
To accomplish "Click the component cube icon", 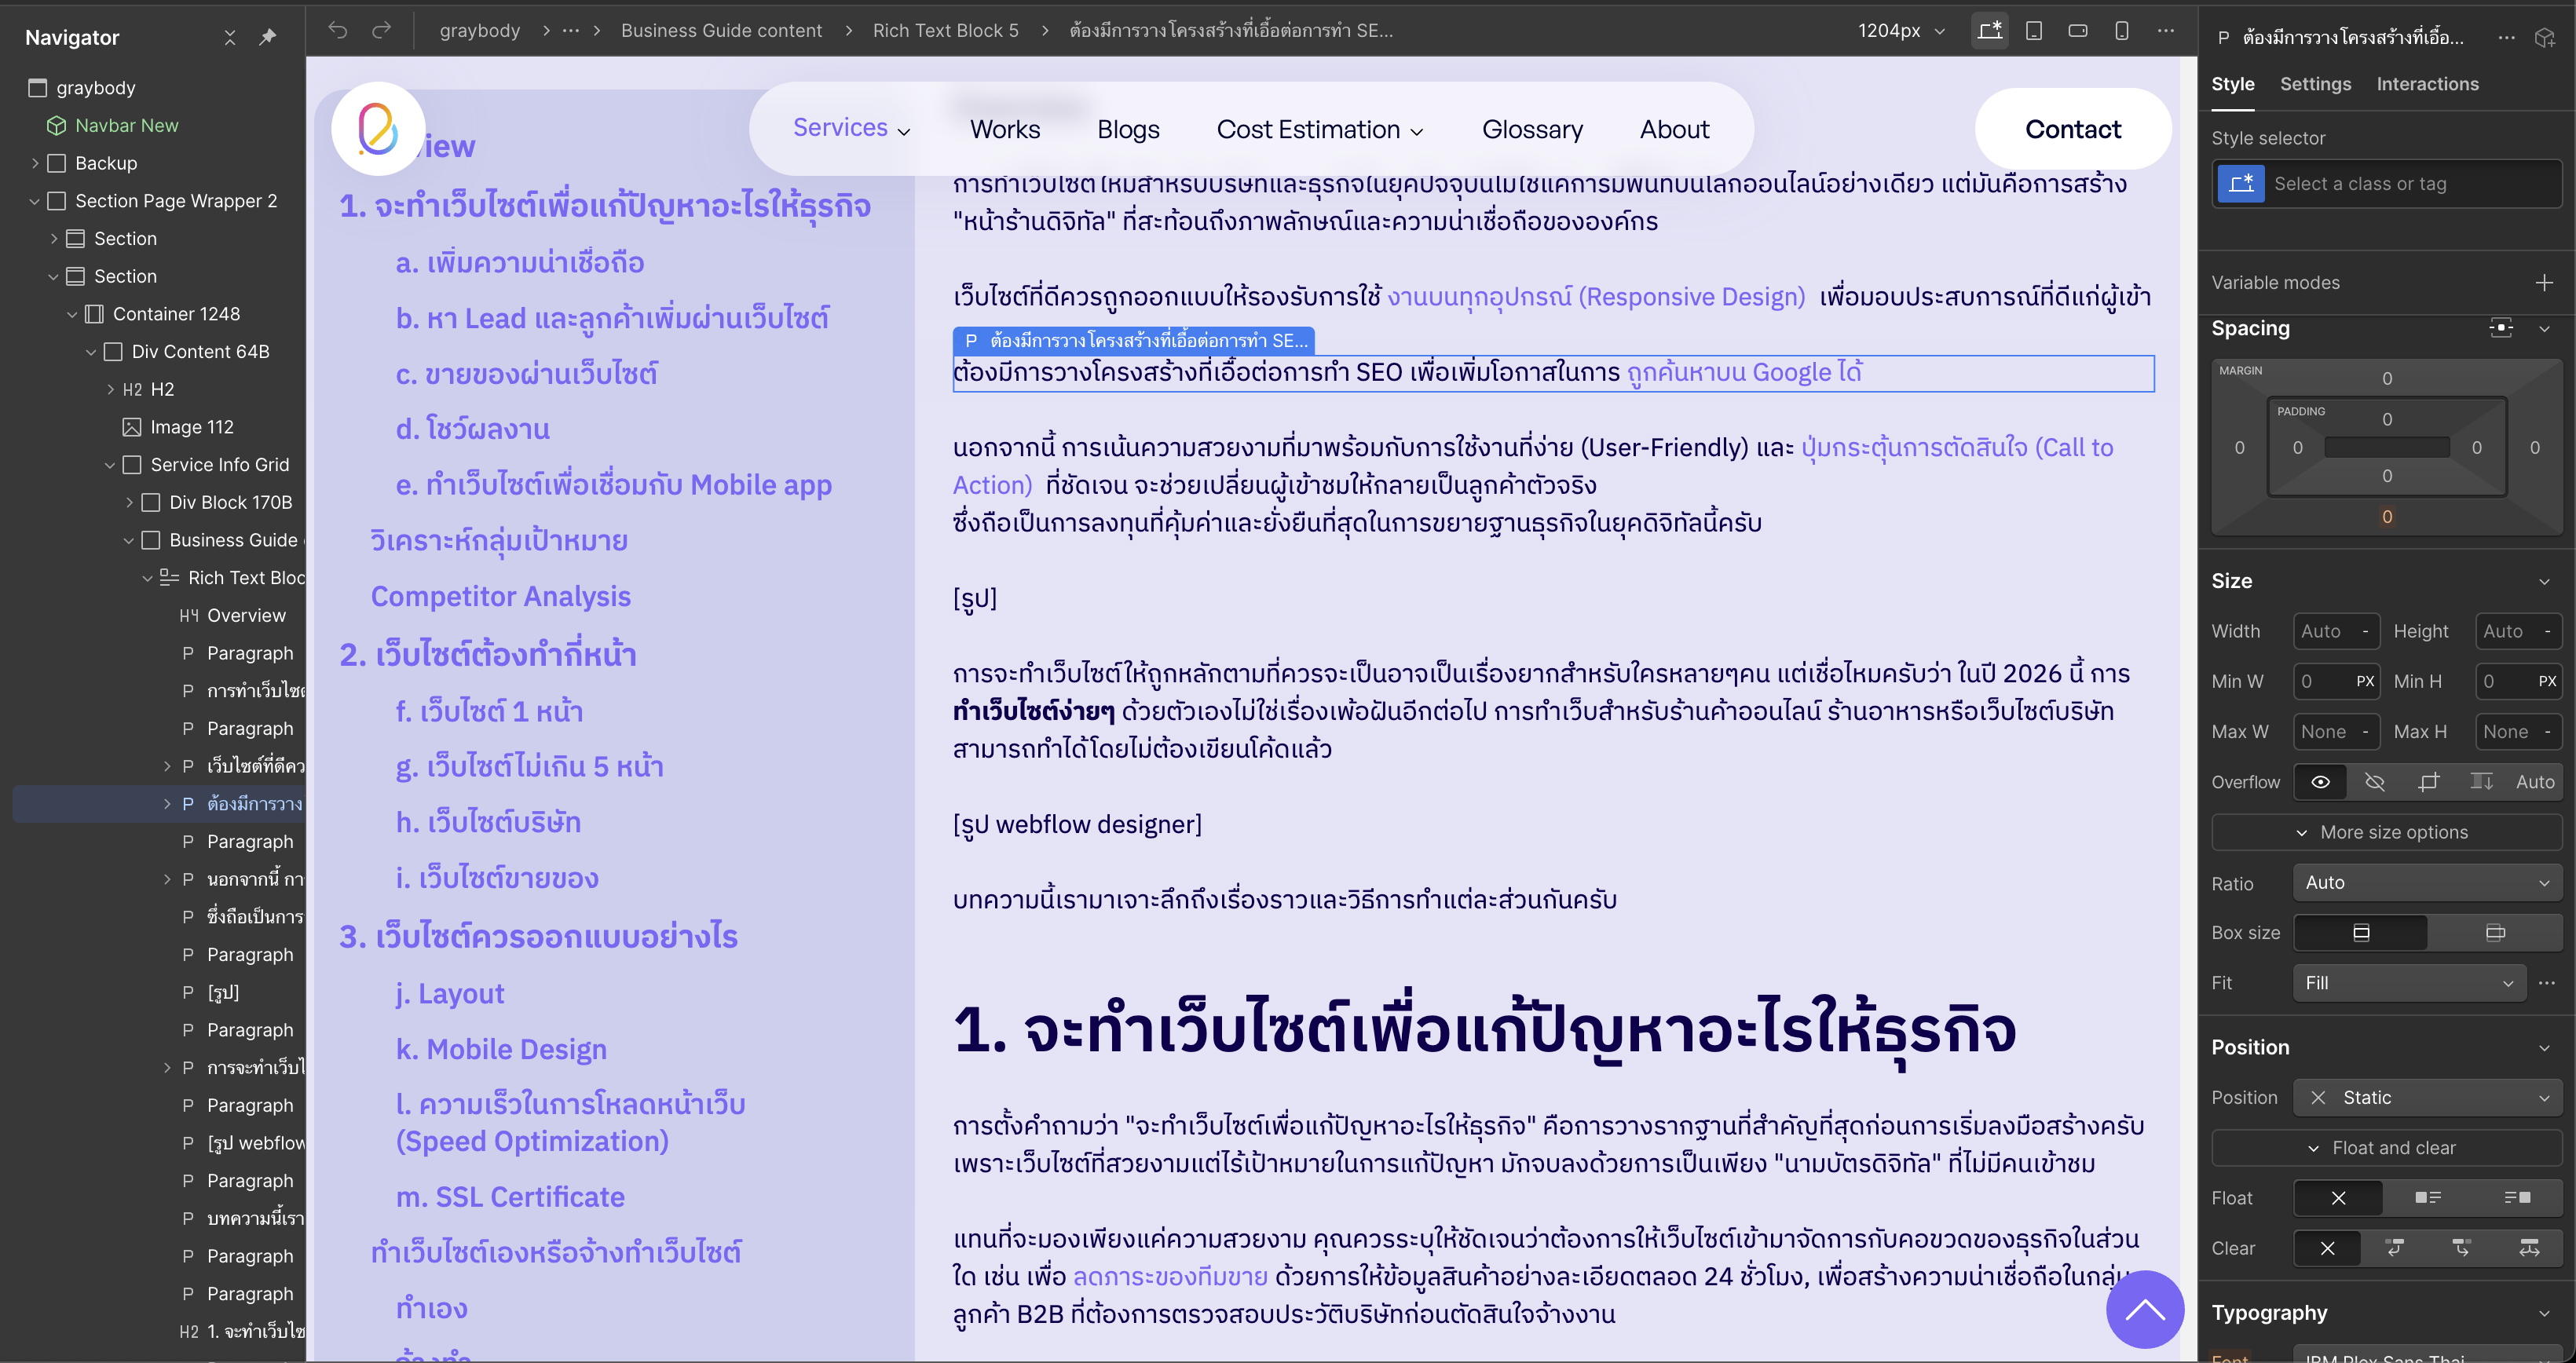I will pos(2545,38).
